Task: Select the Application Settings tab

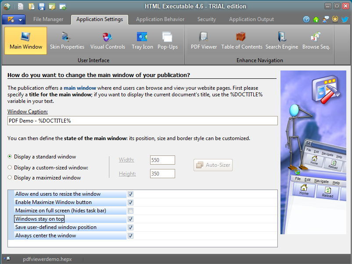Action: click(100, 19)
